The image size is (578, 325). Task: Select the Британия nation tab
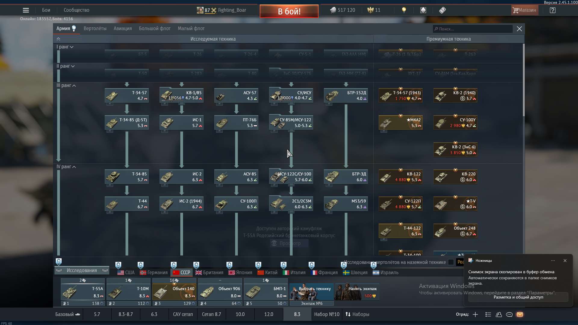pyautogui.click(x=209, y=273)
